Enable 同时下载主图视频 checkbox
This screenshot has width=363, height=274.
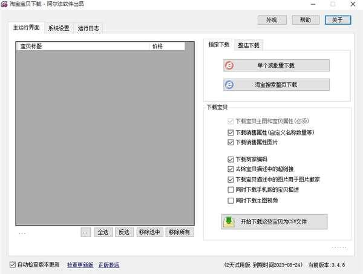231,200
